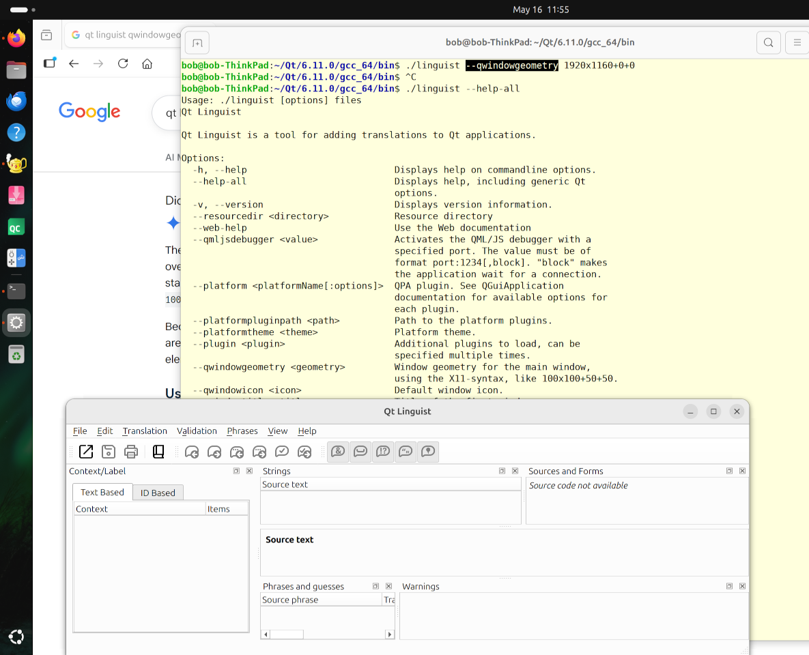Image resolution: width=809 pixels, height=655 pixels.
Task: Float the Phrases and guesses panel
Action: click(375, 586)
